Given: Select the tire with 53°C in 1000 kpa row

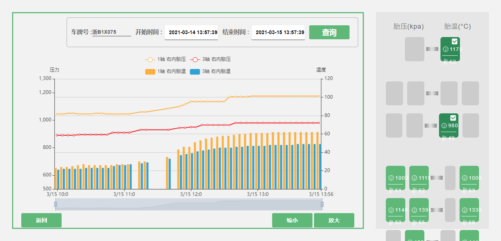Looking at the screenshot, I should [x=469, y=178].
